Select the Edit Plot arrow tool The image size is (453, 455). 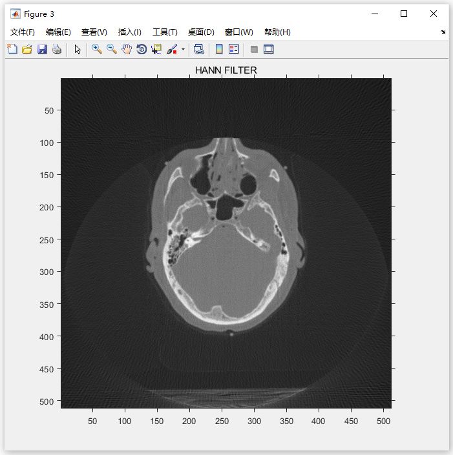78,49
